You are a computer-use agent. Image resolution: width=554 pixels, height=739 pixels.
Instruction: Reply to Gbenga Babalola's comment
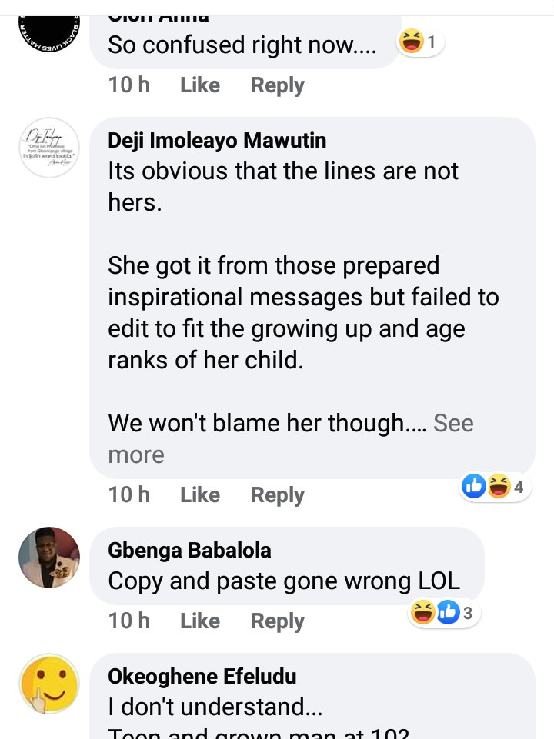point(278,621)
